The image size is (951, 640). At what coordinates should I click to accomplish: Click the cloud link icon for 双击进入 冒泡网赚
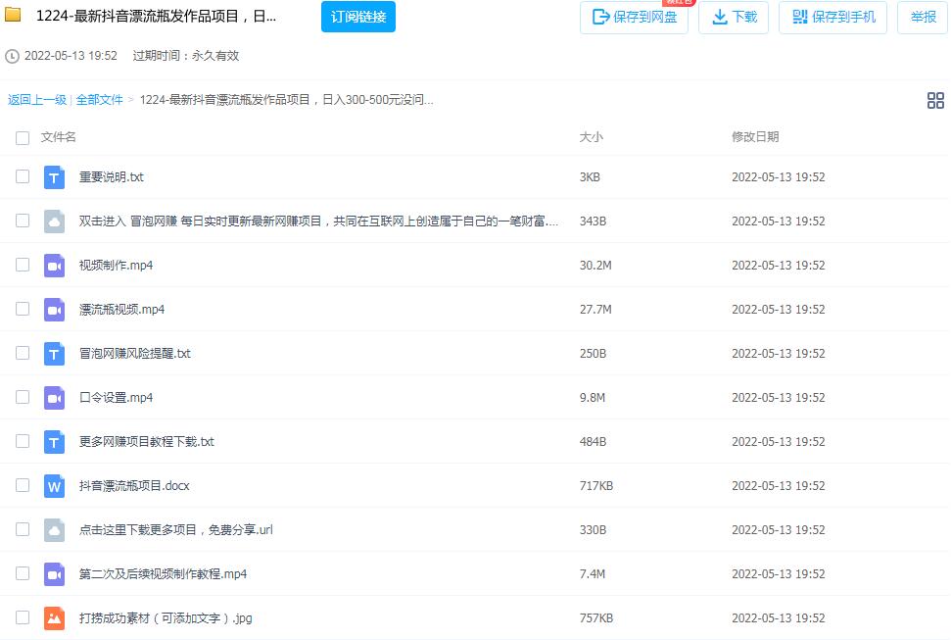(x=54, y=222)
